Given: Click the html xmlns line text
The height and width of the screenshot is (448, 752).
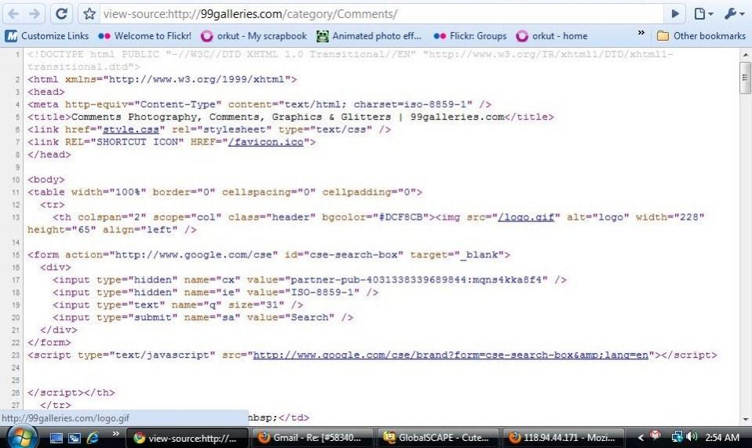Looking at the screenshot, I should pos(162,79).
